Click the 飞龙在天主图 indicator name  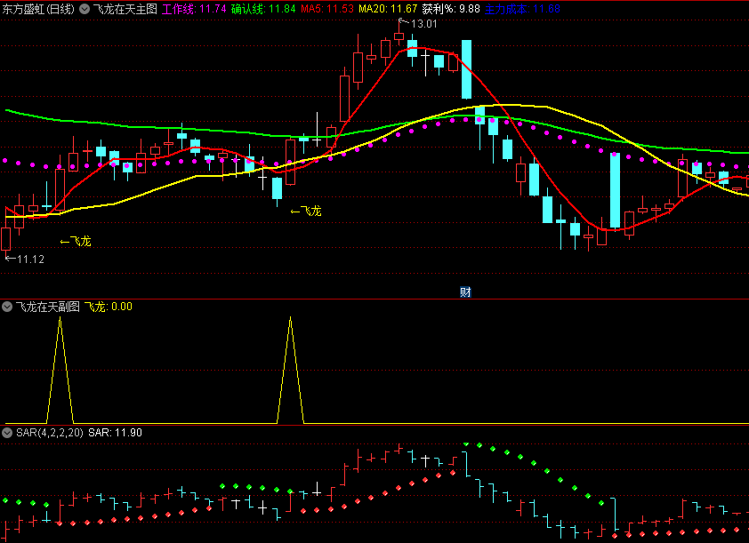(125, 9)
